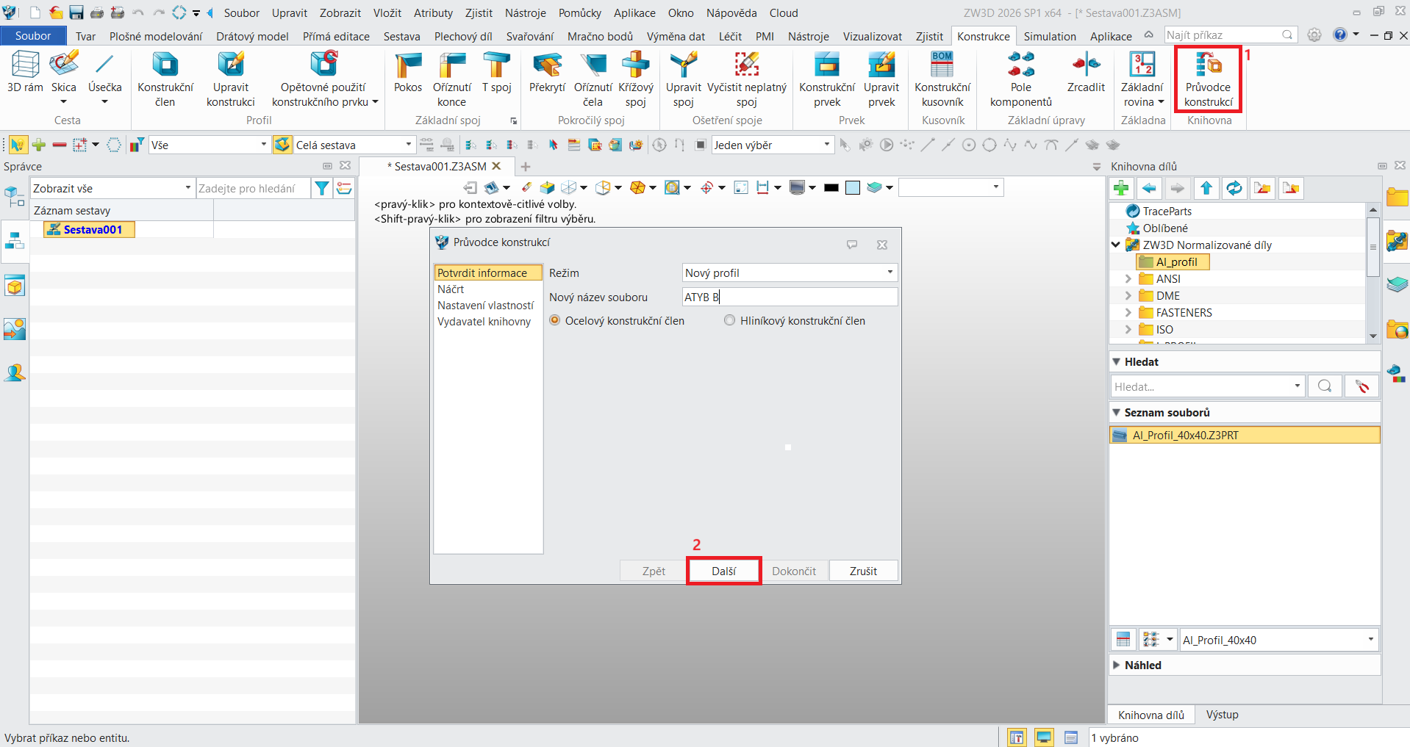Image resolution: width=1410 pixels, height=747 pixels.
Task: Open the Jeden výběr dropdown
Action: (773, 145)
